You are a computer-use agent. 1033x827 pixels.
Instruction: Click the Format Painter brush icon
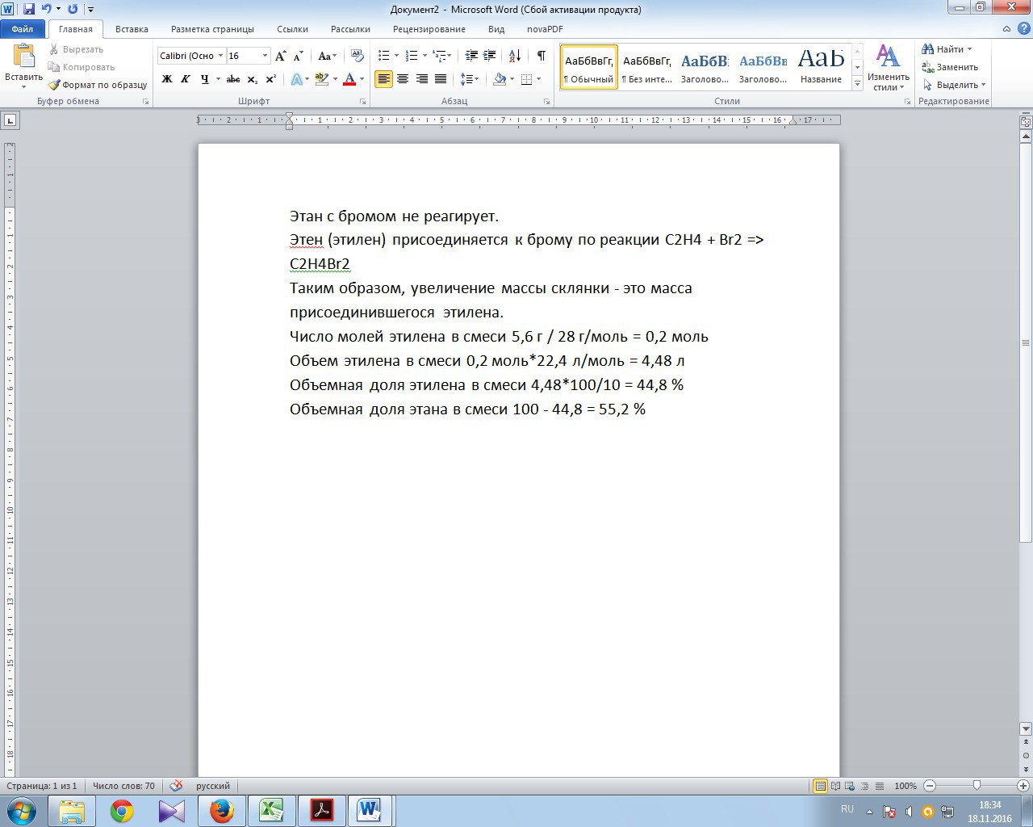[54, 85]
